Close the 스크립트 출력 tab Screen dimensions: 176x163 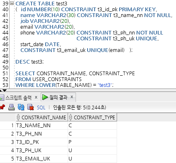(x=36, y=97)
